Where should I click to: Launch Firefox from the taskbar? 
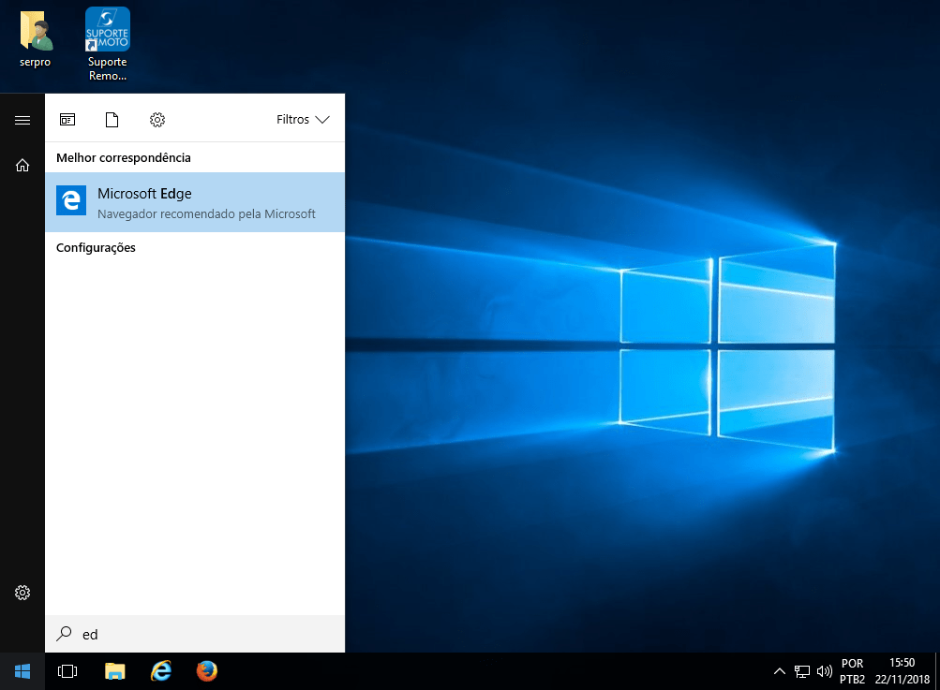pos(207,671)
